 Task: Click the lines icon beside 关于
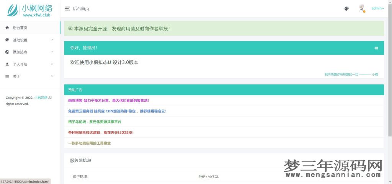click(7, 77)
